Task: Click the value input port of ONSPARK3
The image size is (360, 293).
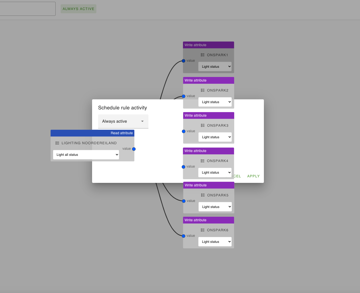Action: (x=183, y=131)
